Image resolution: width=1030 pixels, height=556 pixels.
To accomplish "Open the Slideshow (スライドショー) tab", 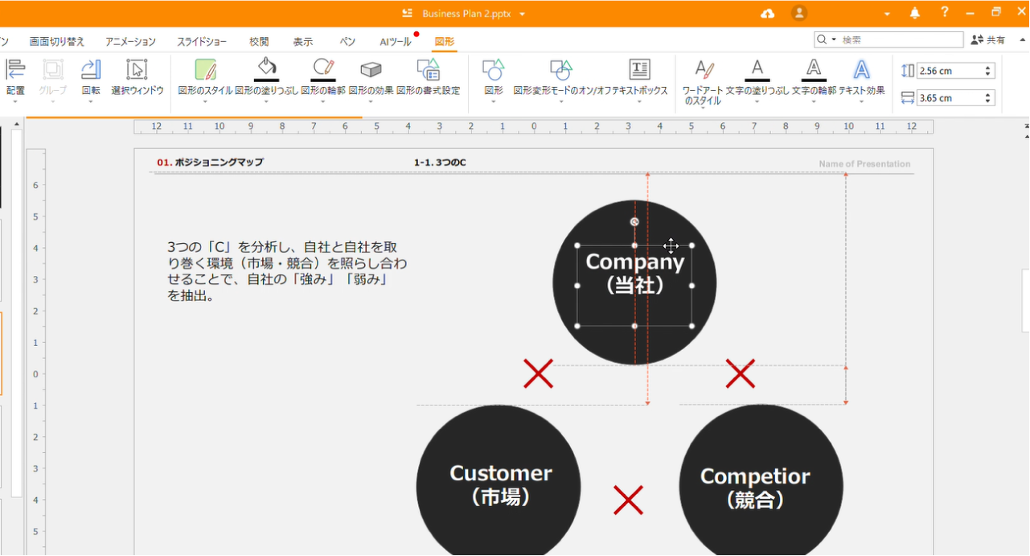I will pyautogui.click(x=202, y=42).
